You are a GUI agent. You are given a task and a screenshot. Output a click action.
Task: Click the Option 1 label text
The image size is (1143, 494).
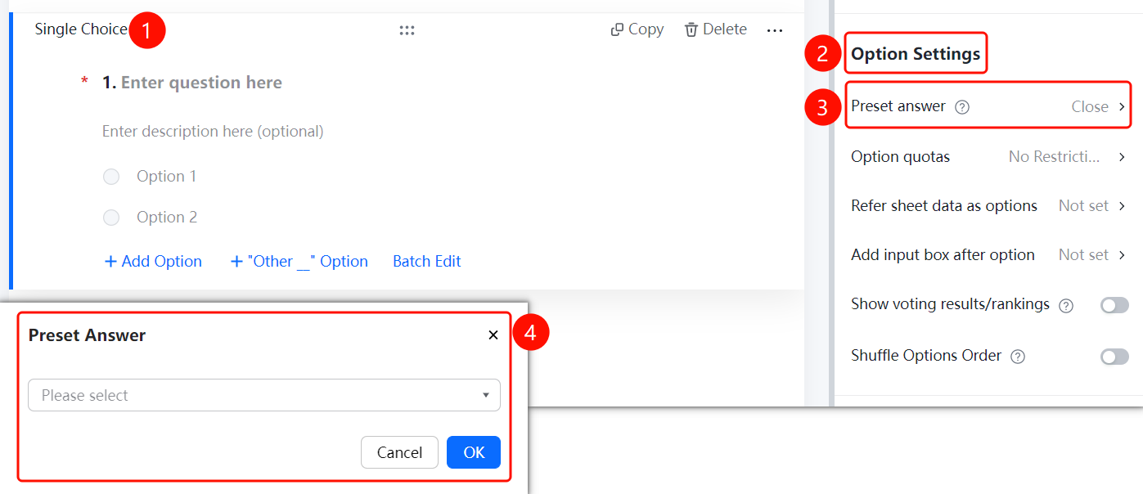166,177
